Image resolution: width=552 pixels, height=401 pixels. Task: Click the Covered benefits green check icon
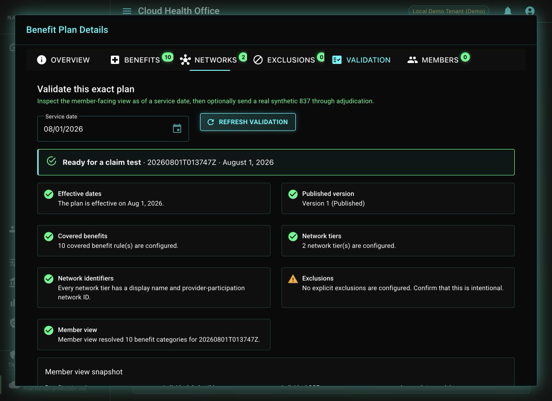[x=49, y=237]
